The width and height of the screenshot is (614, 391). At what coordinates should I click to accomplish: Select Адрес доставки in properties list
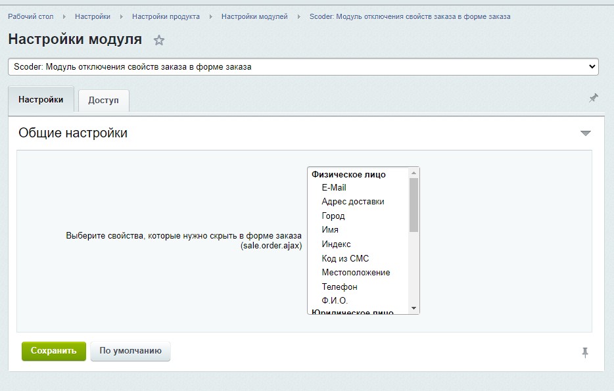tap(353, 202)
